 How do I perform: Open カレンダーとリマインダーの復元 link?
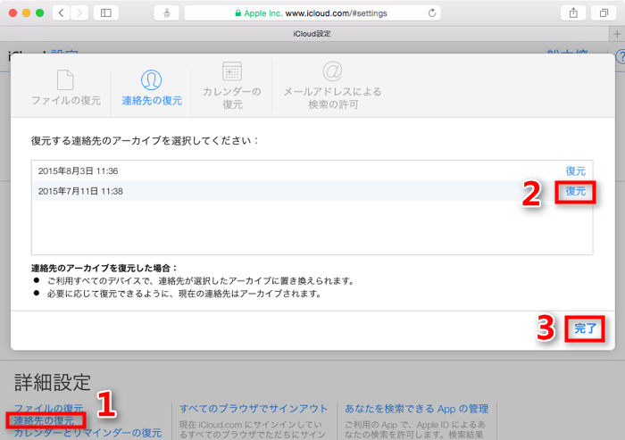coord(87,433)
